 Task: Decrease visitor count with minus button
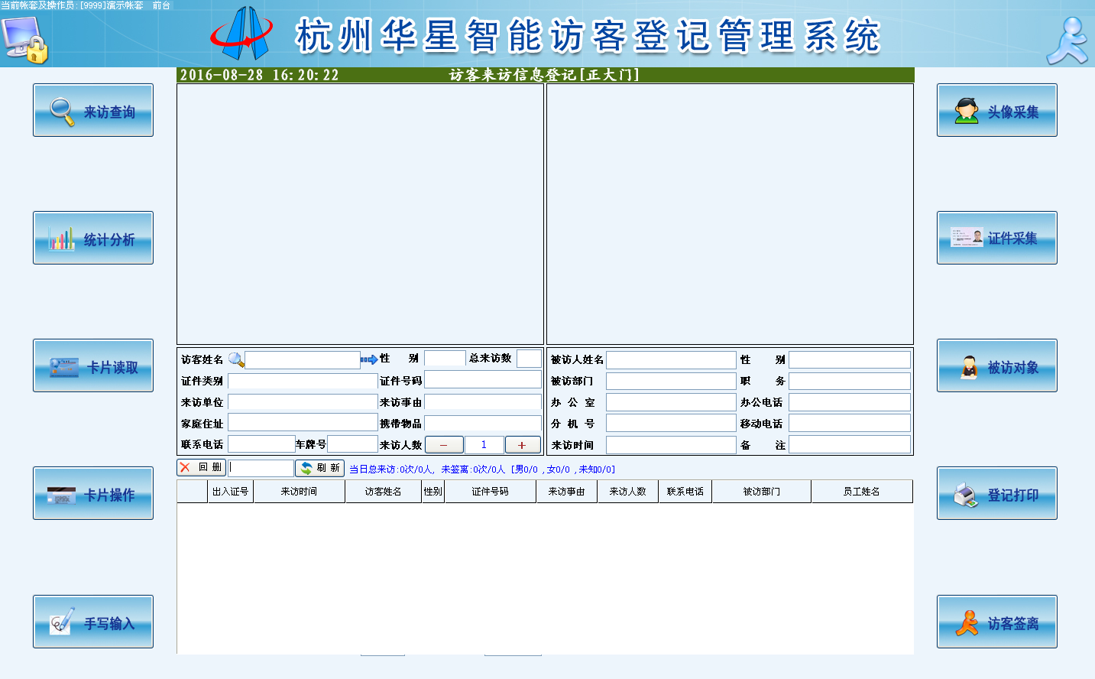point(444,444)
